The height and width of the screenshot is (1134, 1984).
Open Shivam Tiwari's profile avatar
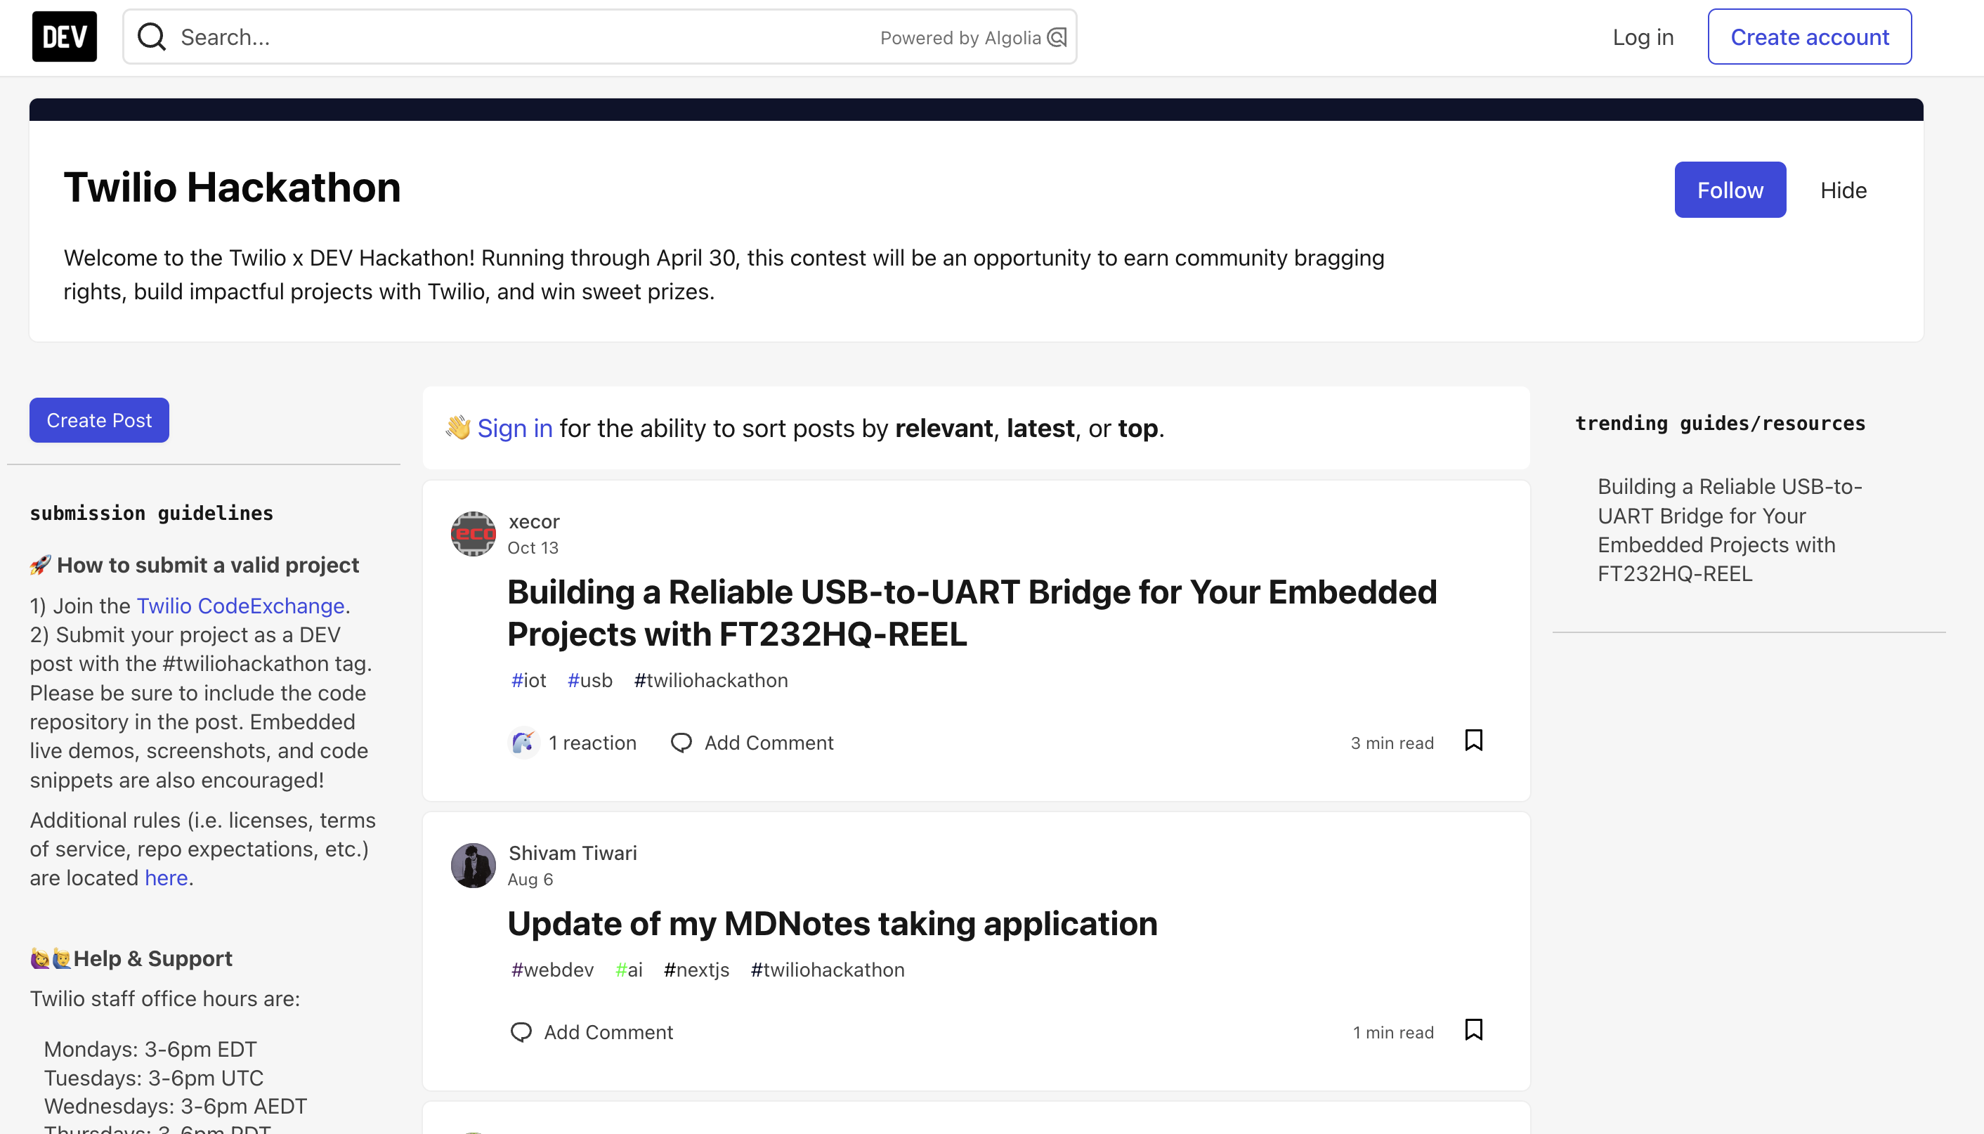473,866
